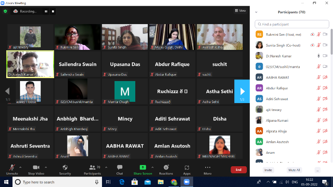Go to next page of video gallery
The width and height of the screenshot is (333, 187).
242,91
